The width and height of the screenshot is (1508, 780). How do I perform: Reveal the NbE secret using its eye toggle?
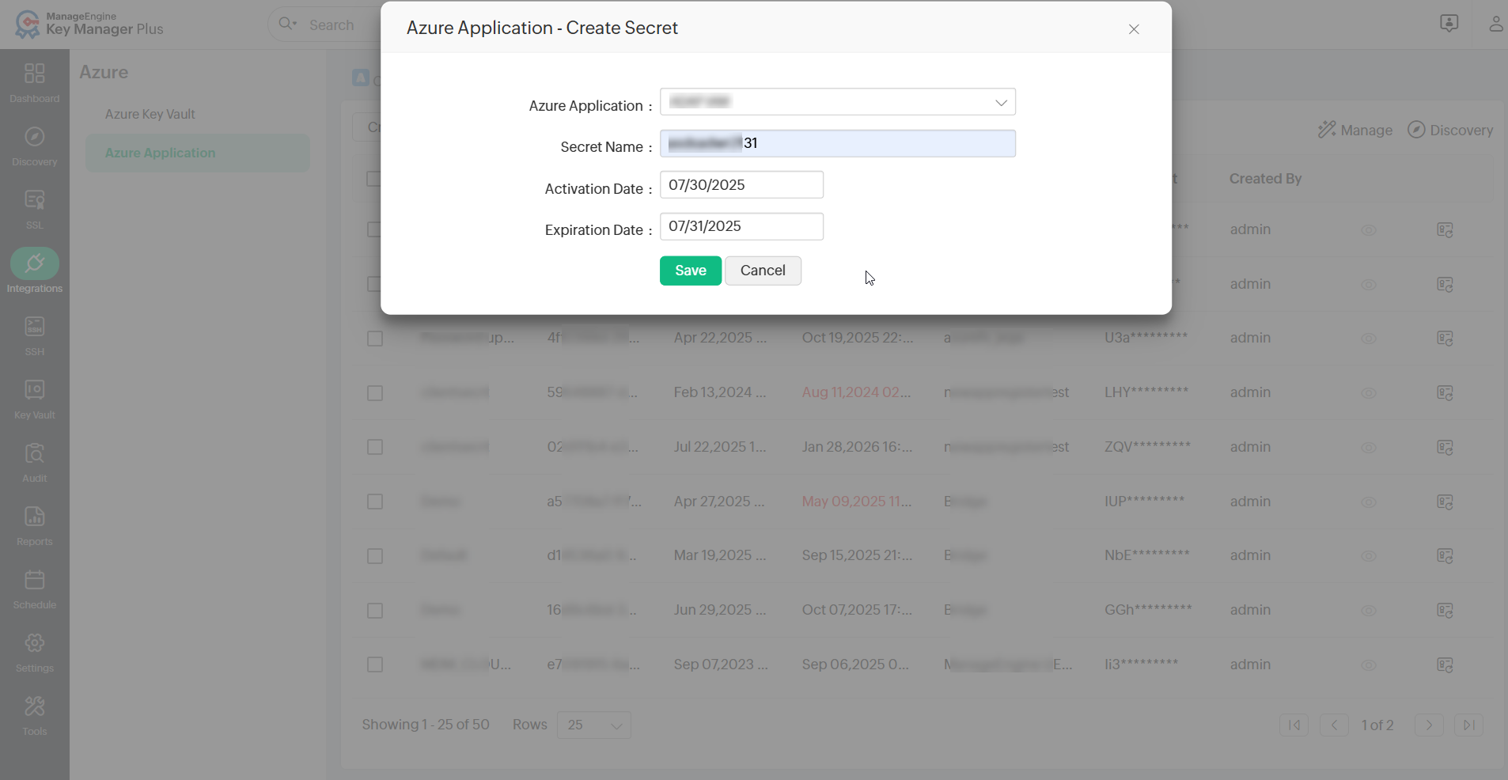point(1369,556)
